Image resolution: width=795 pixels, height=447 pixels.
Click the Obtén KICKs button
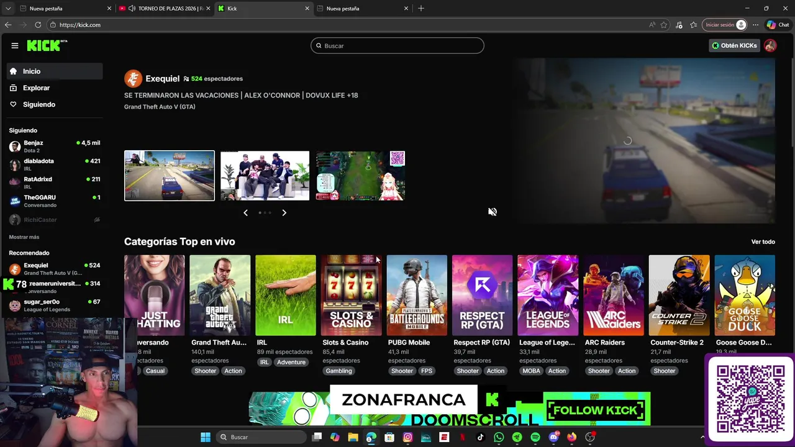(x=734, y=45)
